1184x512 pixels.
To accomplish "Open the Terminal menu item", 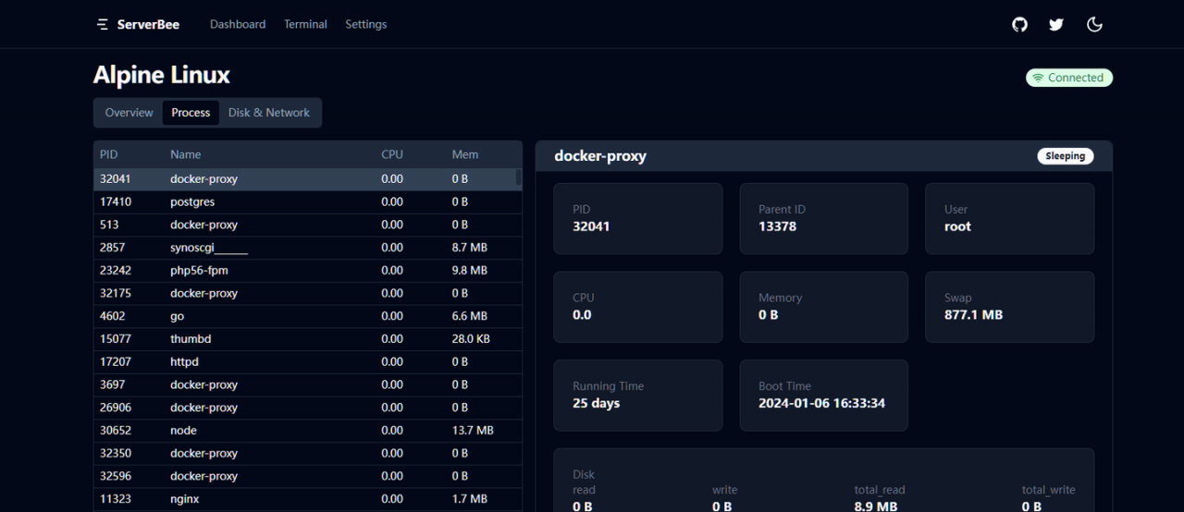I will (305, 24).
